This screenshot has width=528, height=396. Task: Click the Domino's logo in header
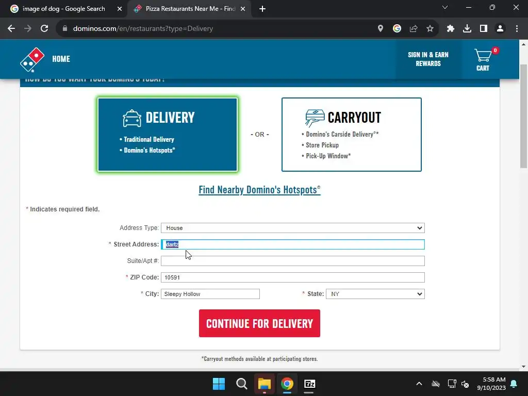coord(32,60)
